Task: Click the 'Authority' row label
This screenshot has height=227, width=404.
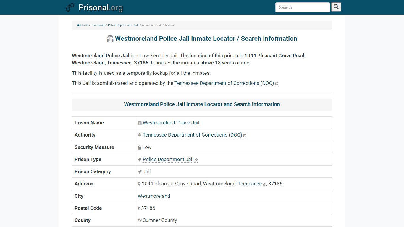Action: tap(85, 135)
